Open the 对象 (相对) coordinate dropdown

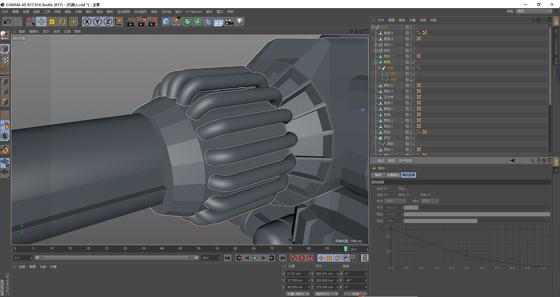pos(298,294)
